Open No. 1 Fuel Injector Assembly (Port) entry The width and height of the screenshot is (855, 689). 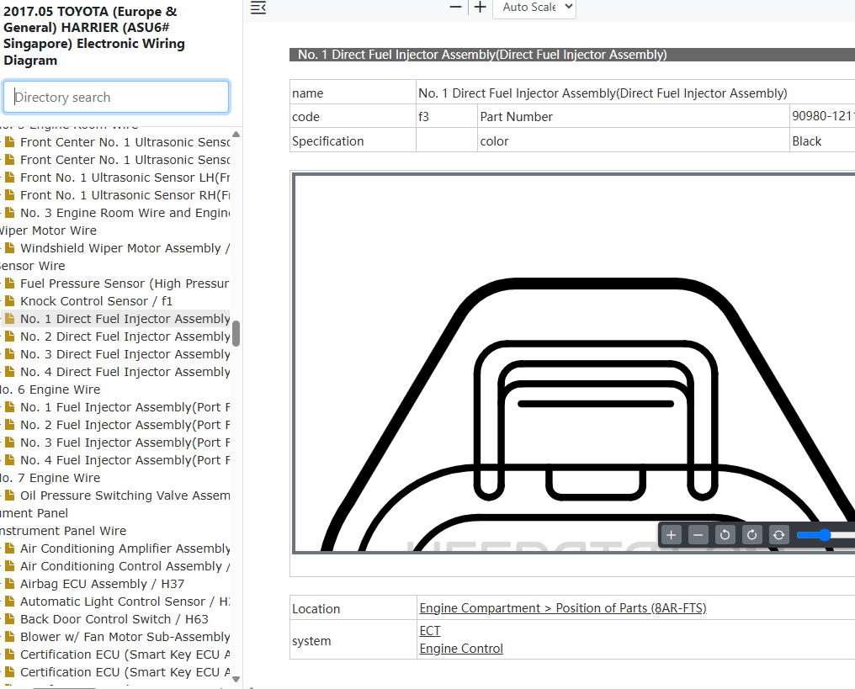click(125, 407)
